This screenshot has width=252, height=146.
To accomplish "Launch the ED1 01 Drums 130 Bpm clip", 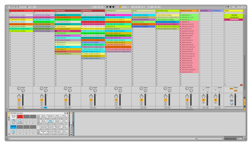I will (x=10, y=15).
